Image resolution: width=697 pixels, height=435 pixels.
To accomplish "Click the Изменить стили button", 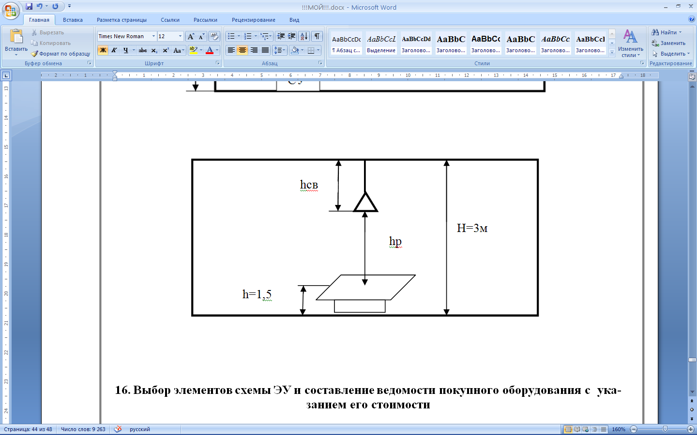I will pyautogui.click(x=630, y=43).
